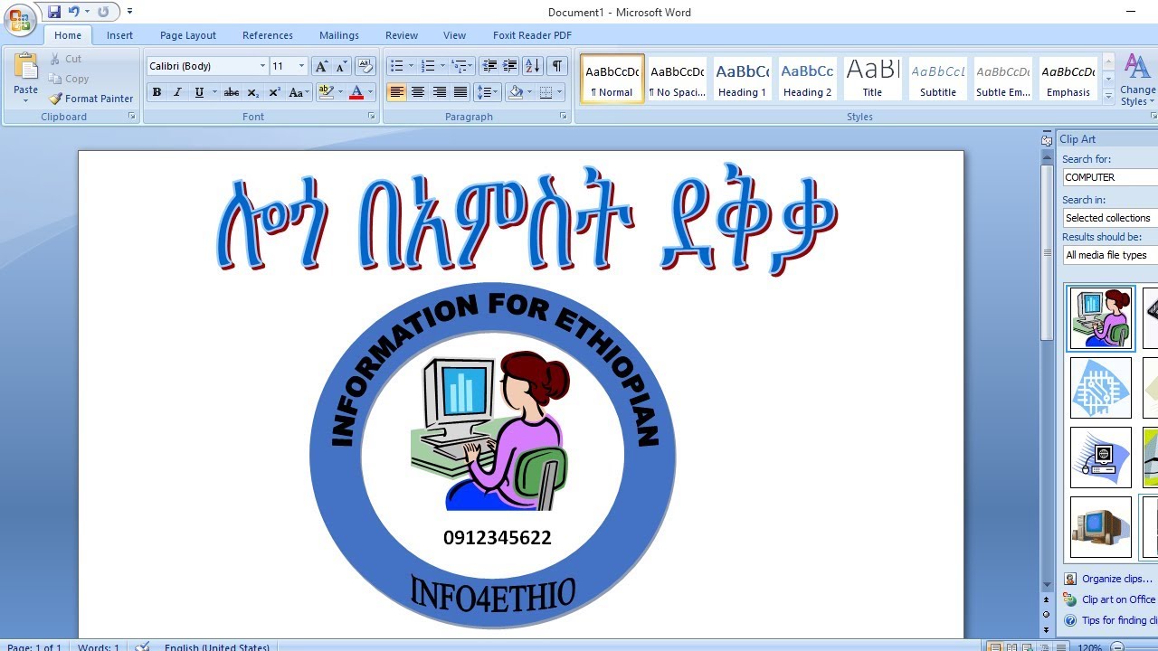Apply numbered list
Image resolution: width=1158 pixels, height=651 pixels.
tap(428, 66)
